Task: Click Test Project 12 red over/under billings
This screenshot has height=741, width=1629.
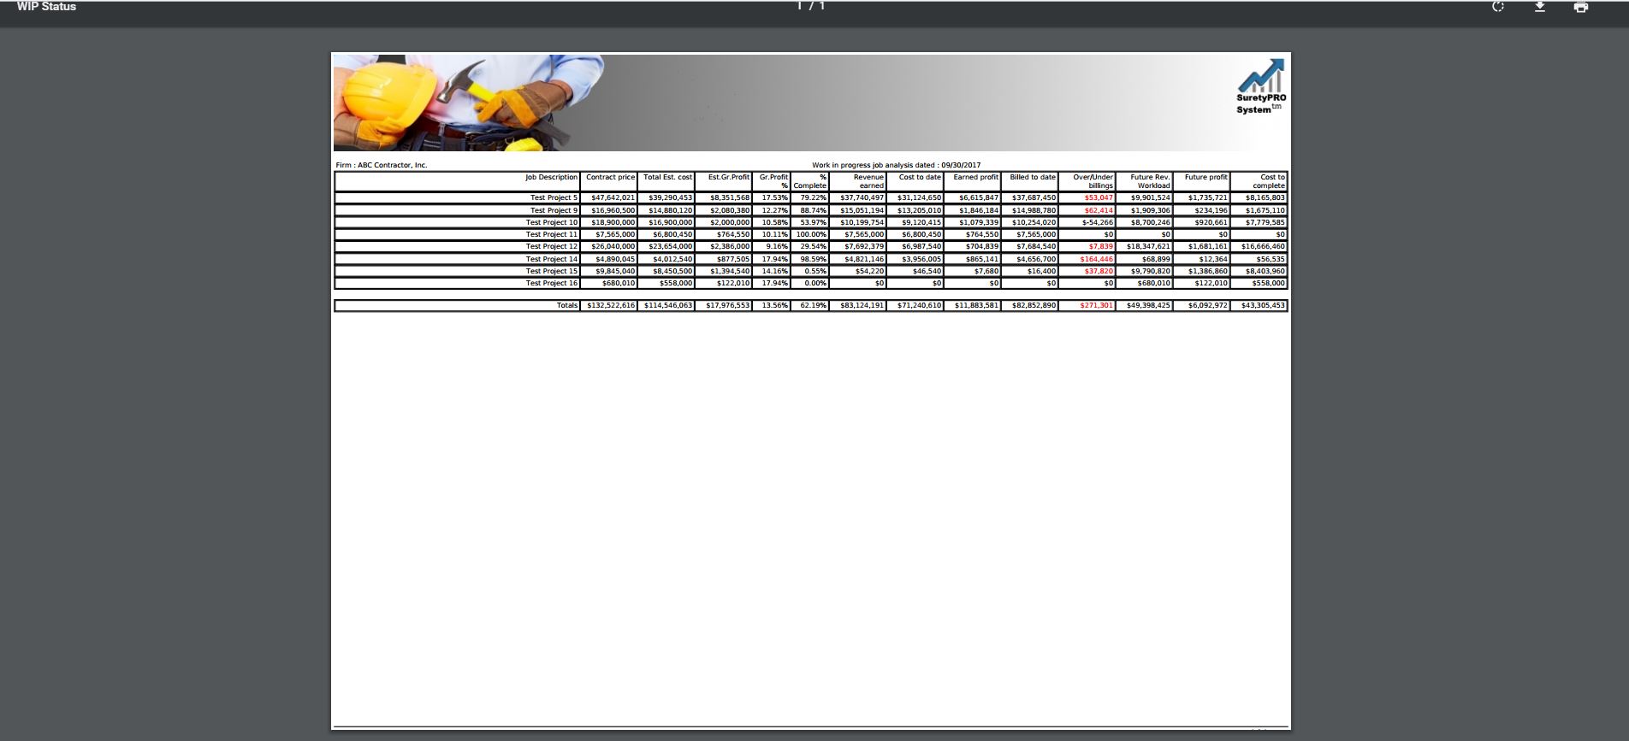Action: coord(1100,246)
